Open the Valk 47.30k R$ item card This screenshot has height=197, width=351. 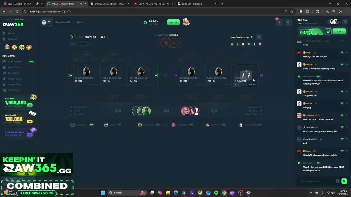246,76
